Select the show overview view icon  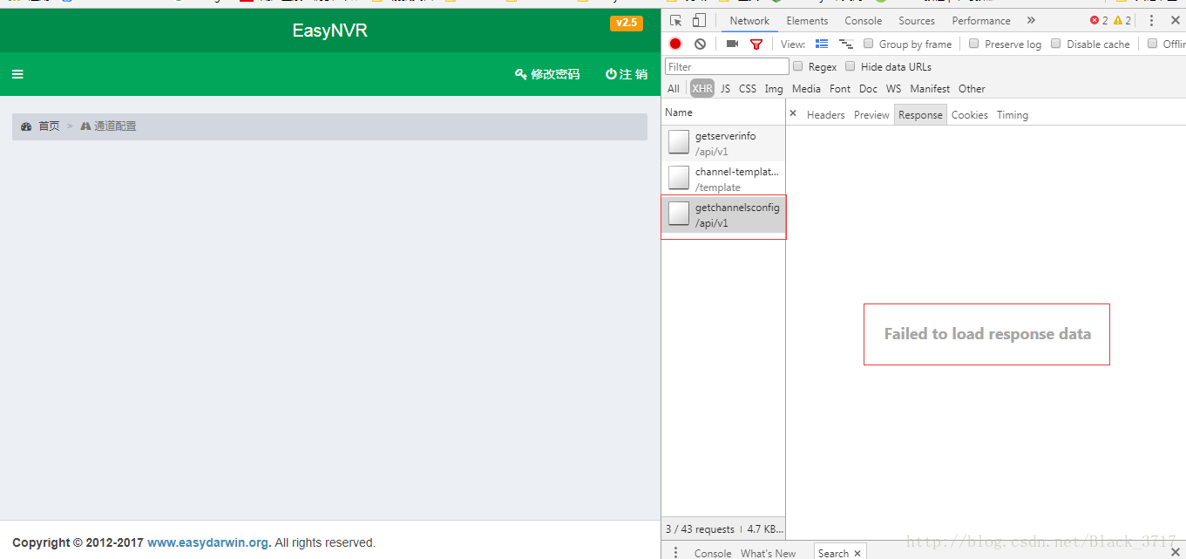click(x=845, y=44)
